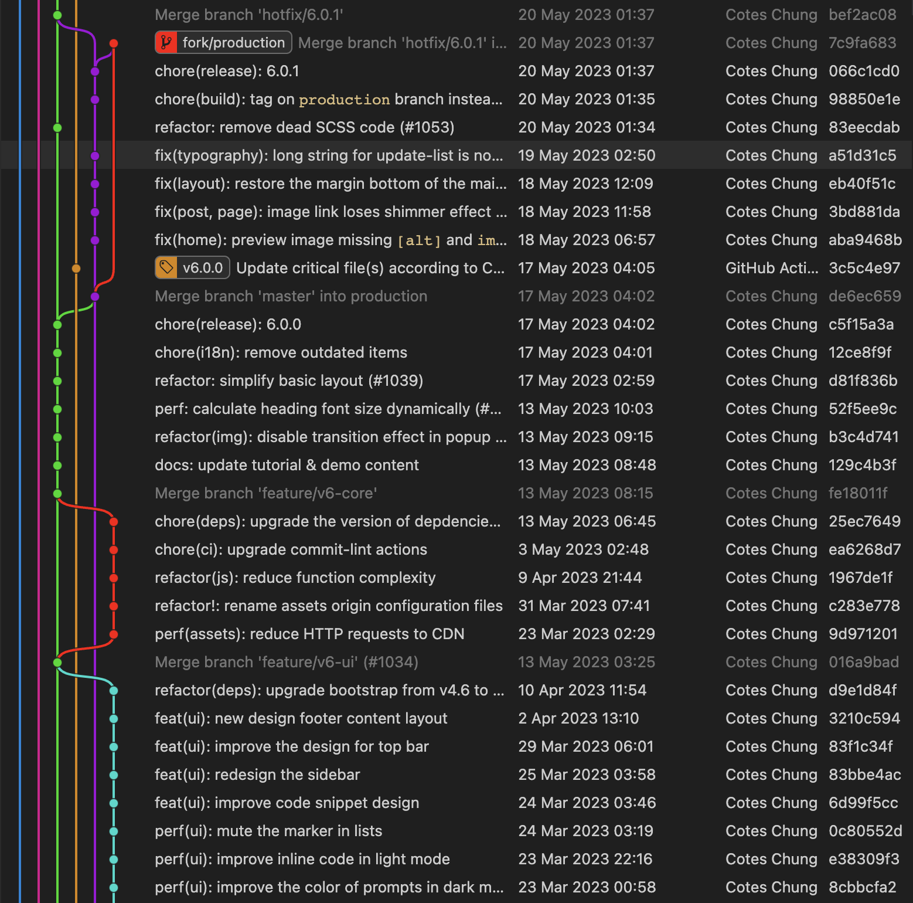The height and width of the screenshot is (903, 913).
Task: Click commit hash de6ec659
Action: (865, 296)
